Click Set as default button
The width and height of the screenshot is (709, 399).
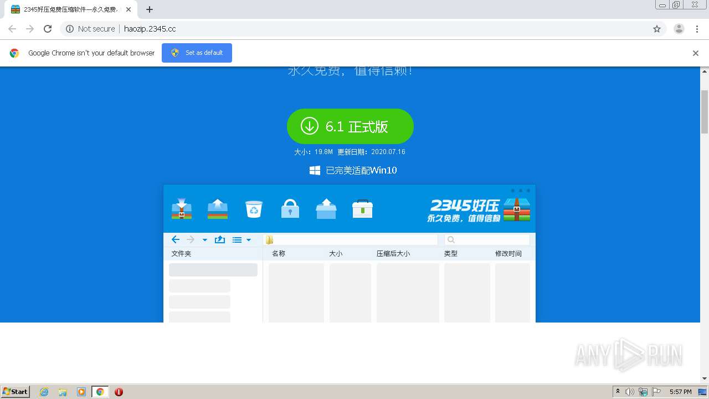[x=197, y=53]
